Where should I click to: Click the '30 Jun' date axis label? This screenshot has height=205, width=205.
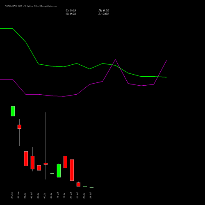click(x=18, y=195)
